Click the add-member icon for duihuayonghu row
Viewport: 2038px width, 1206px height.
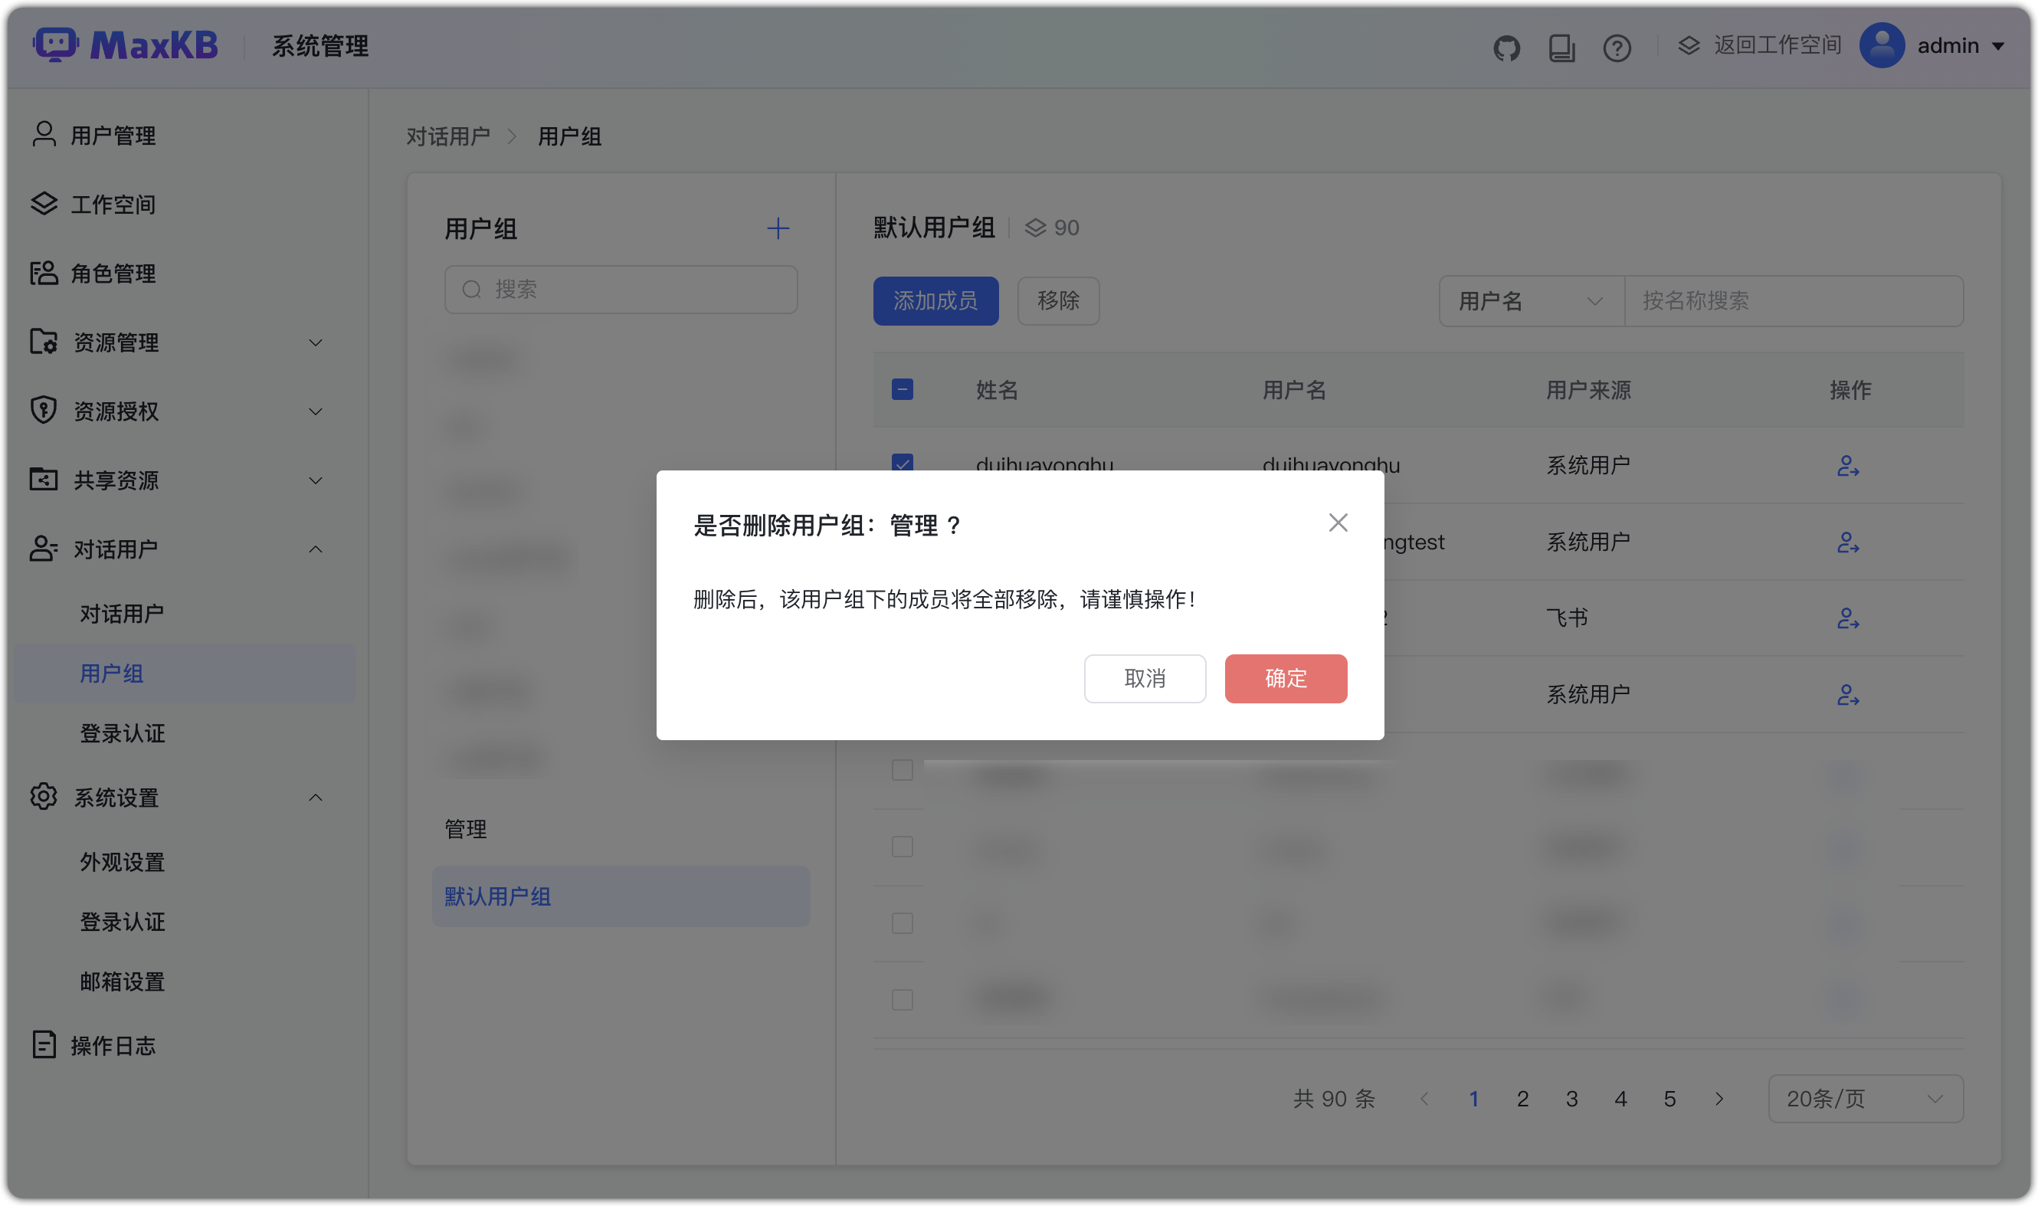(1848, 465)
